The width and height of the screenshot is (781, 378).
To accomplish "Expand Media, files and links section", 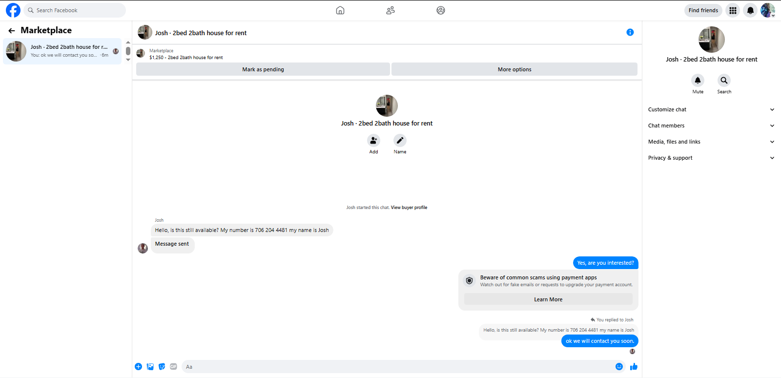I will click(711, 142).
